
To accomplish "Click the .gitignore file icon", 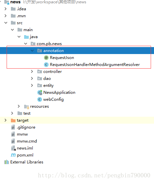I will pos(13,127).
